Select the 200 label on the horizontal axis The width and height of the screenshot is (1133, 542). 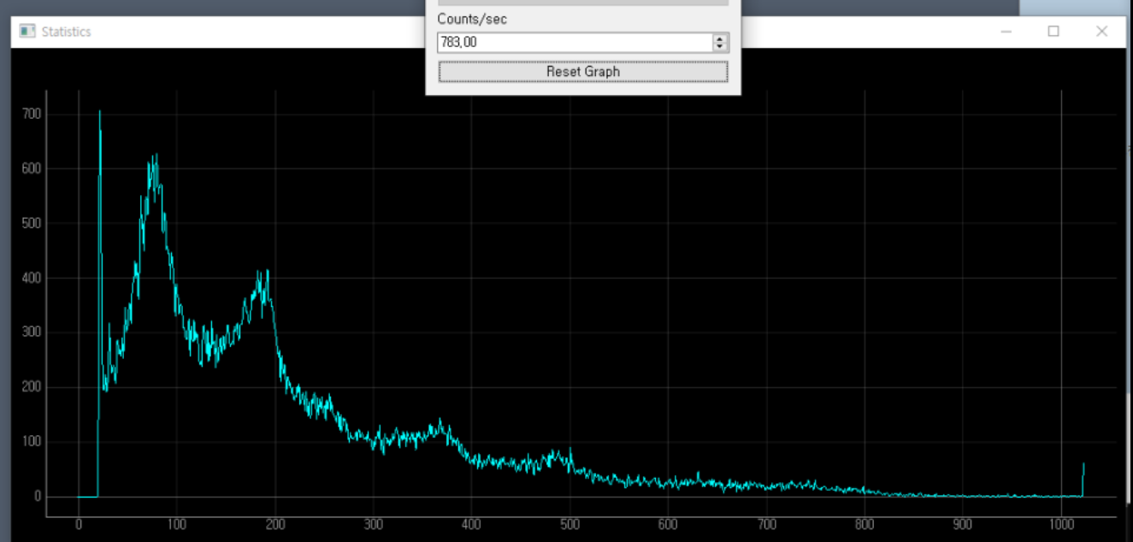point(275,525)
